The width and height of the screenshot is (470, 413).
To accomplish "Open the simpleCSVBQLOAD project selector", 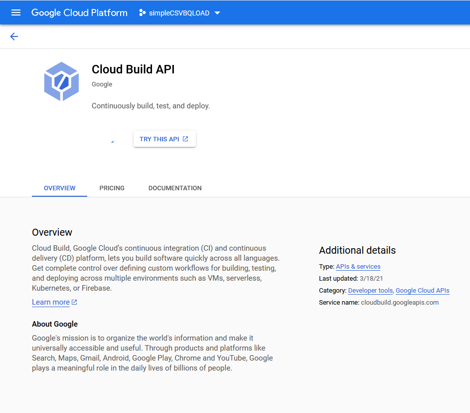I will click(180, 13).
